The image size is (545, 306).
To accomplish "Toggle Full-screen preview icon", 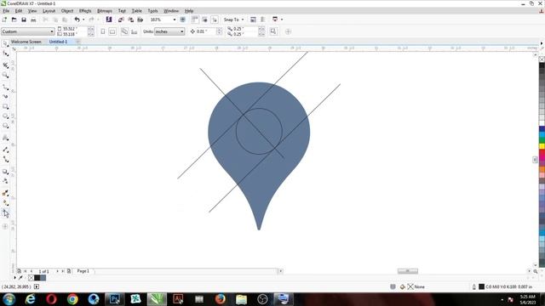I will pyautogui.click(x=183, y=20).
